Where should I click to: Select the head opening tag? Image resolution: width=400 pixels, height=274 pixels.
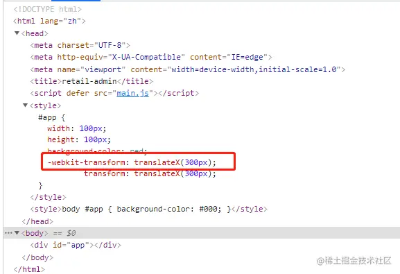[x=35, y=33]
